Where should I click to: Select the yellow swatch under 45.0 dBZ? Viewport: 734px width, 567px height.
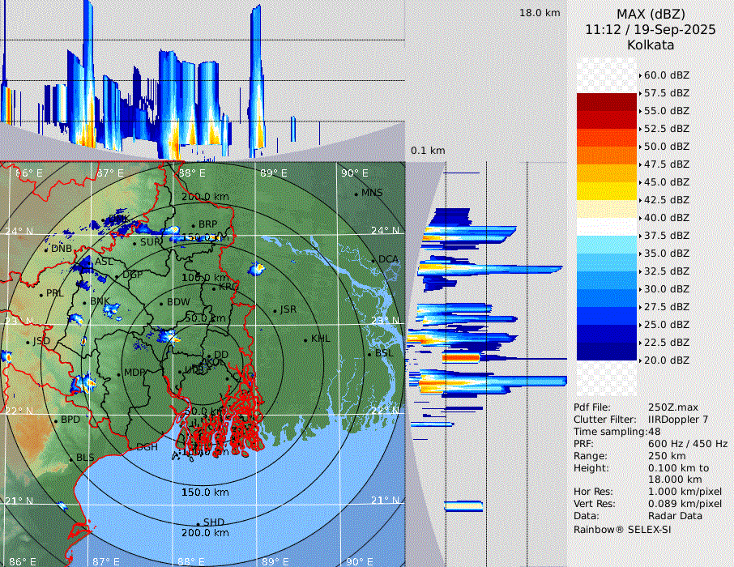tap(607, 191)
